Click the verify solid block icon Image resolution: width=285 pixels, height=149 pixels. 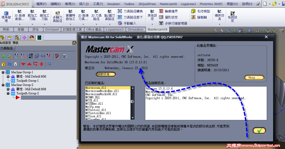(x=37, y=56)
